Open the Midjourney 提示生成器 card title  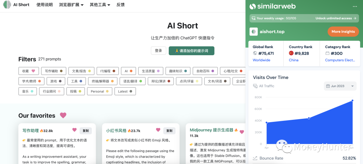[211, 130]
